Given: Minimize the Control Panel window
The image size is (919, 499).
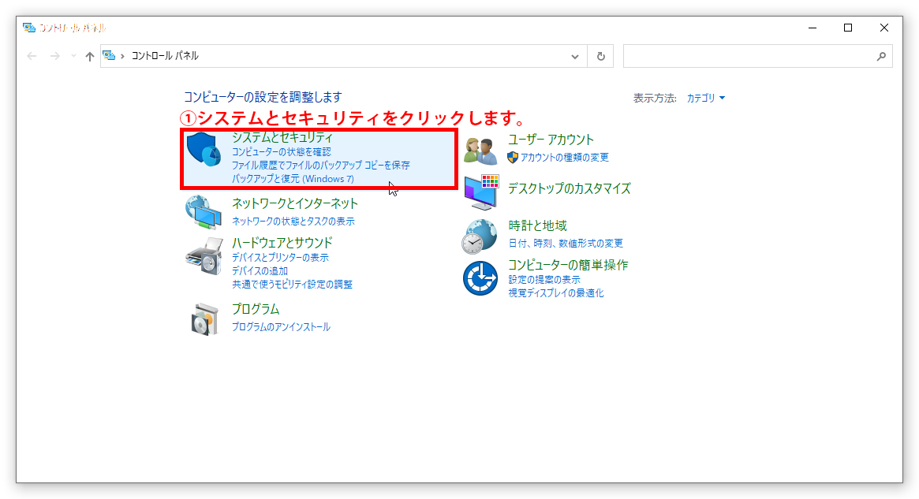Looking at the screenshot, I should click(x=813, y=28).
